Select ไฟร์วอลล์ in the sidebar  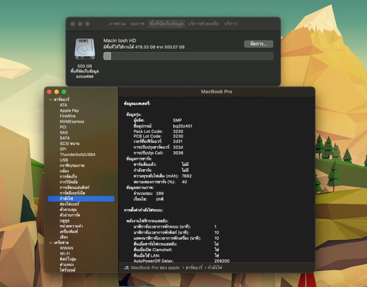[67, 270]
